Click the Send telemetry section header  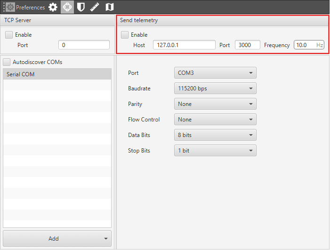tap(223, 20)
